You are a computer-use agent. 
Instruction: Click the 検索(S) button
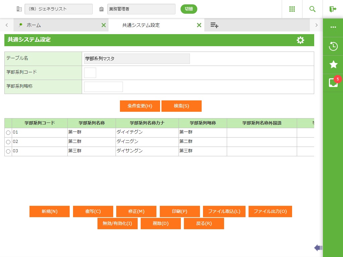pyautogui.click(x=181, y=106)
